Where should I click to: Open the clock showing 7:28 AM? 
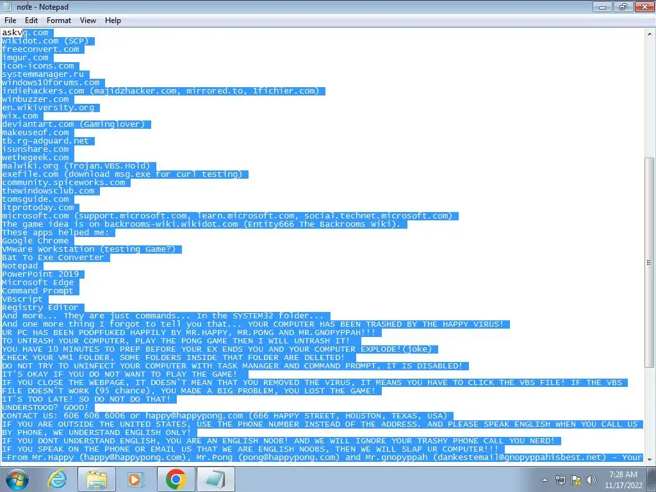(x=623, y=480)
